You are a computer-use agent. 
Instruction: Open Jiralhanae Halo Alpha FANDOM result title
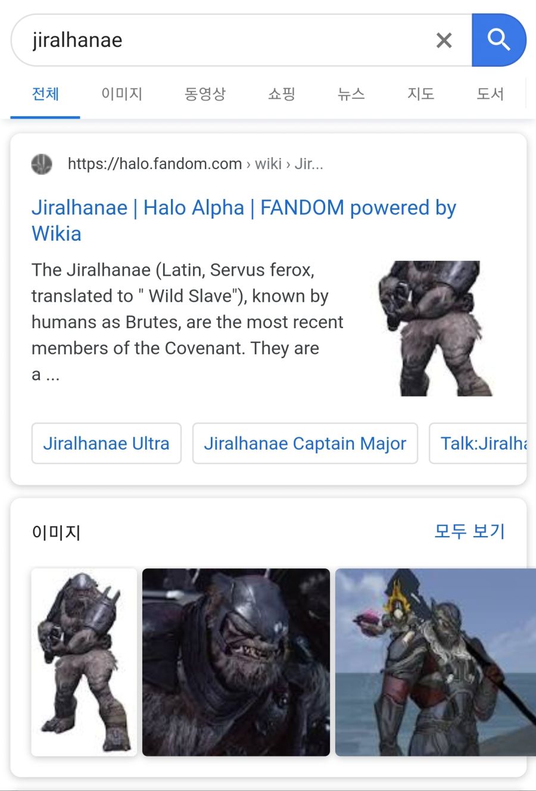click(244, 220)
